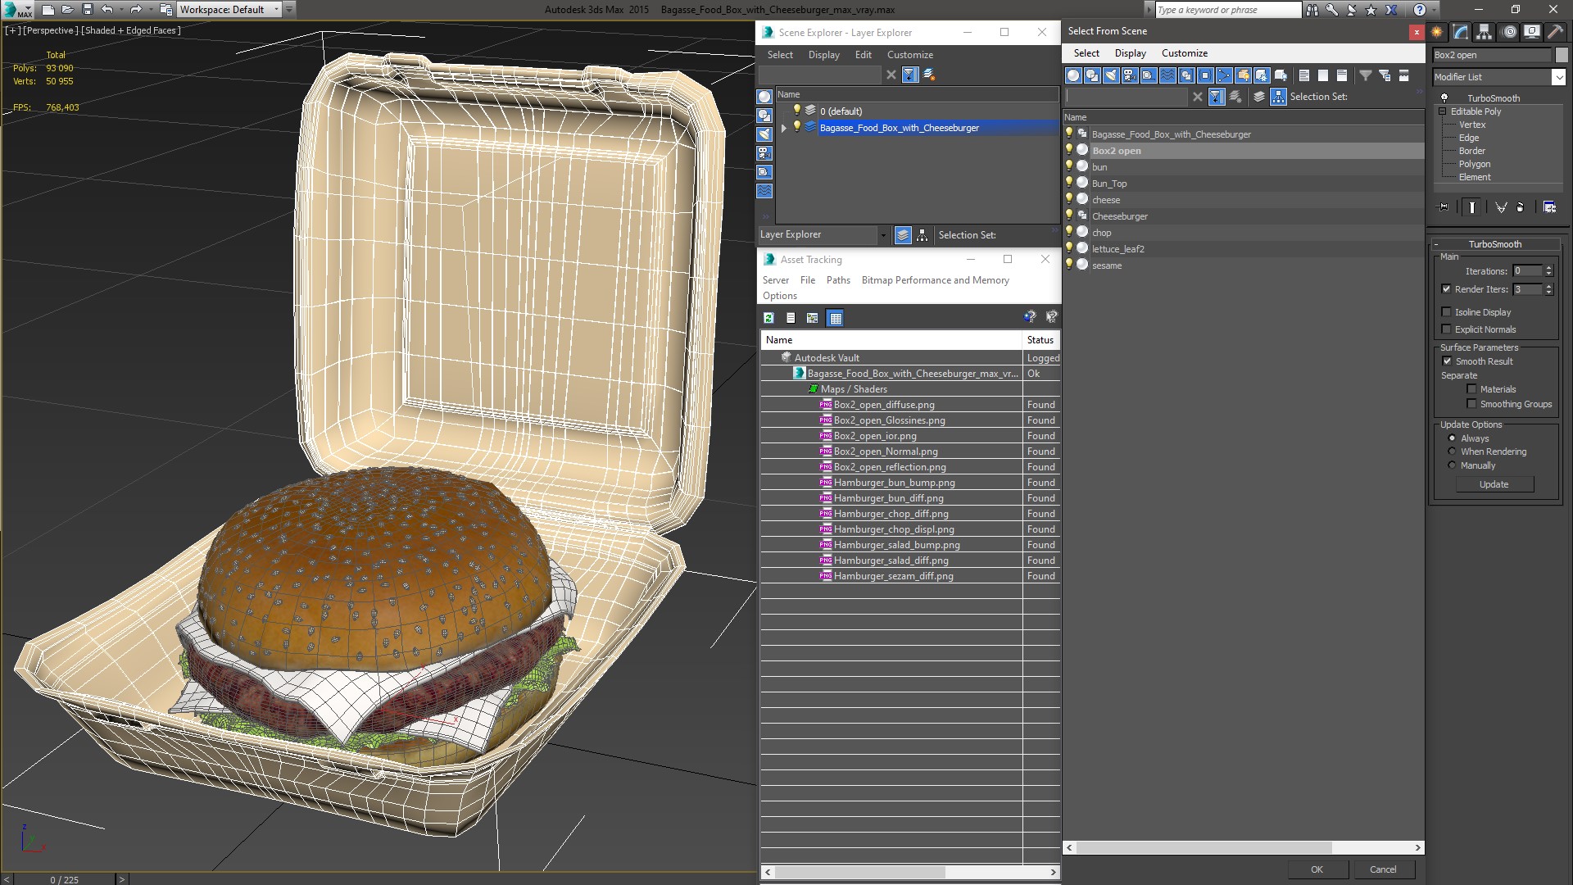Viewport: 1573px width, 885px height.
Task: Open Display menu in Select From Scene
Action: 1130,53
